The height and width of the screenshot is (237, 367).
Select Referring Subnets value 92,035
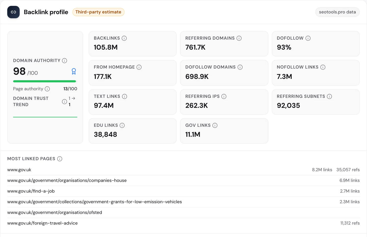point(289,106)
